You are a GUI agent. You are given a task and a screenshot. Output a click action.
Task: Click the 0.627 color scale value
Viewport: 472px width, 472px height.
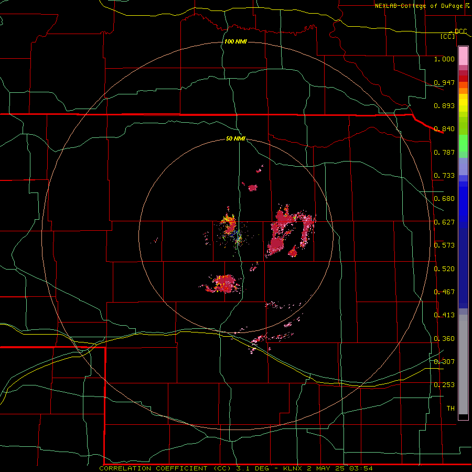444,222
